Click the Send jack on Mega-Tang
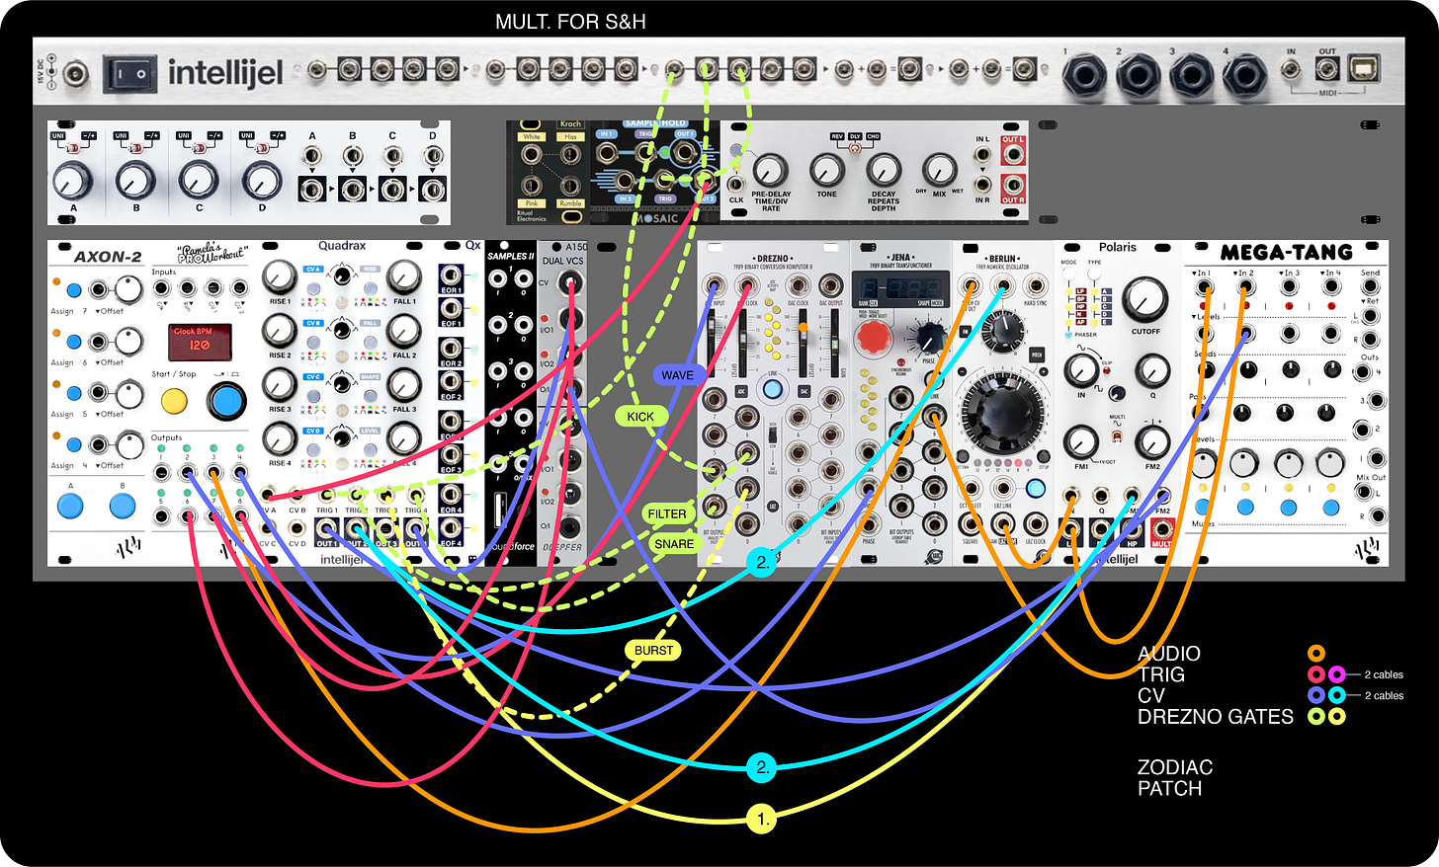 (1371, 287)
